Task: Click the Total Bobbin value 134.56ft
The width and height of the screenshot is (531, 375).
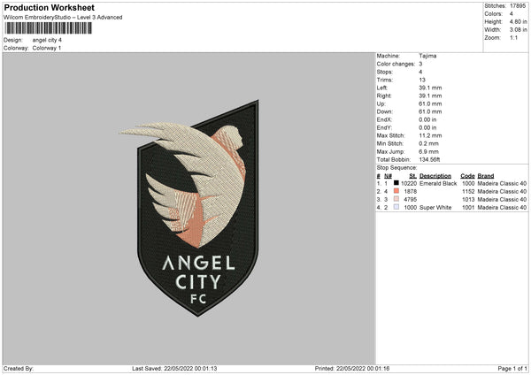Action: [x=429, y=159]
